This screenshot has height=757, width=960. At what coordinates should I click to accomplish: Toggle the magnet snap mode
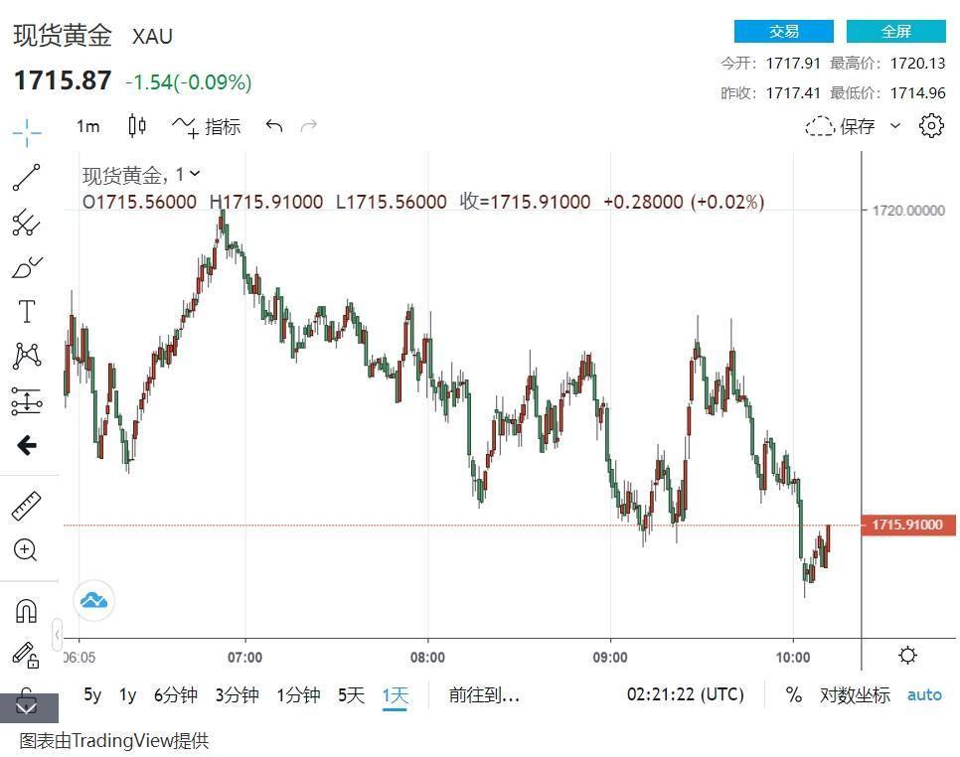coord(26,610)
